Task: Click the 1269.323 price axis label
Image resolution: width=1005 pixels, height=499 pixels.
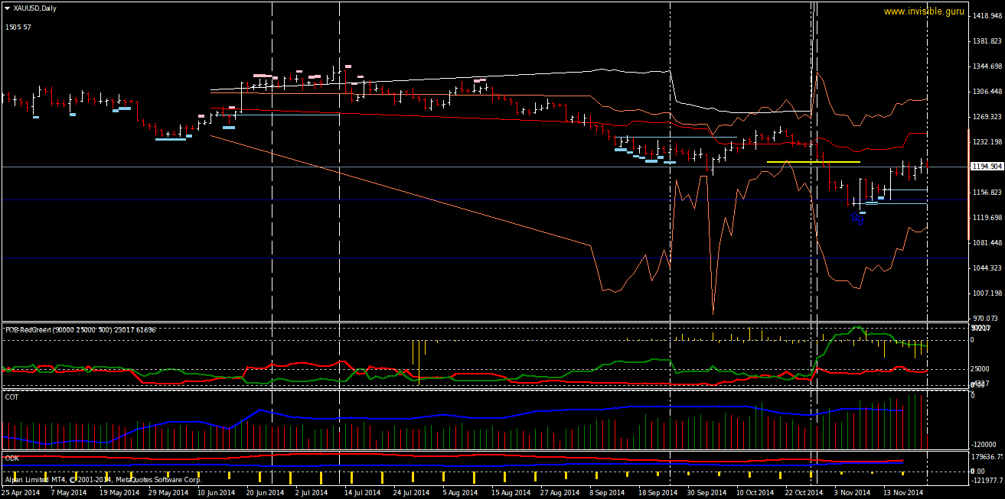Action: (987, 117)
